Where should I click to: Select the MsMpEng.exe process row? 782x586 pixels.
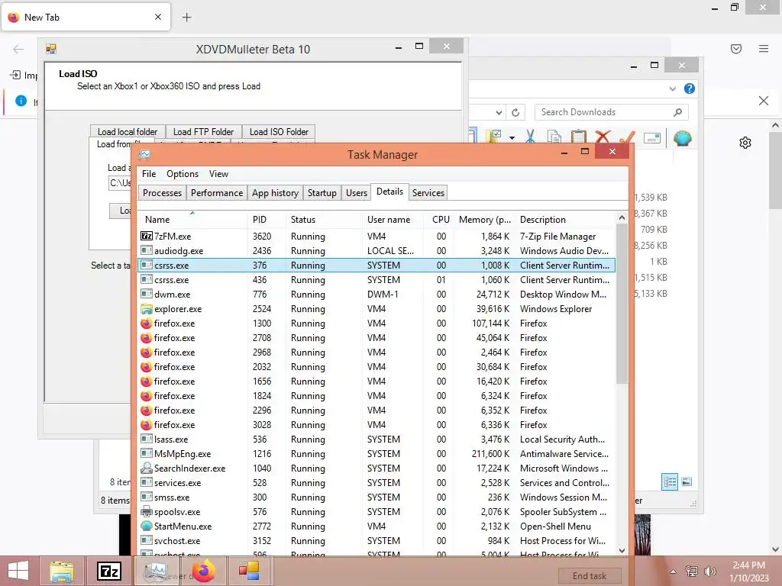[376, 454]
